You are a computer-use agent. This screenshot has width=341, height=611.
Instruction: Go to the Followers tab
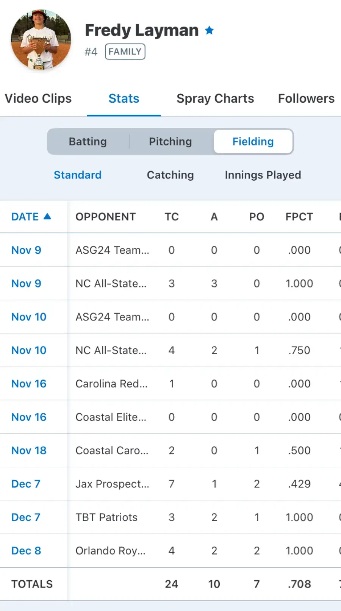(x=306, y=98)
